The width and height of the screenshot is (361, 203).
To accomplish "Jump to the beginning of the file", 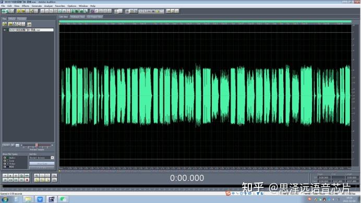I will click(5, 180).
